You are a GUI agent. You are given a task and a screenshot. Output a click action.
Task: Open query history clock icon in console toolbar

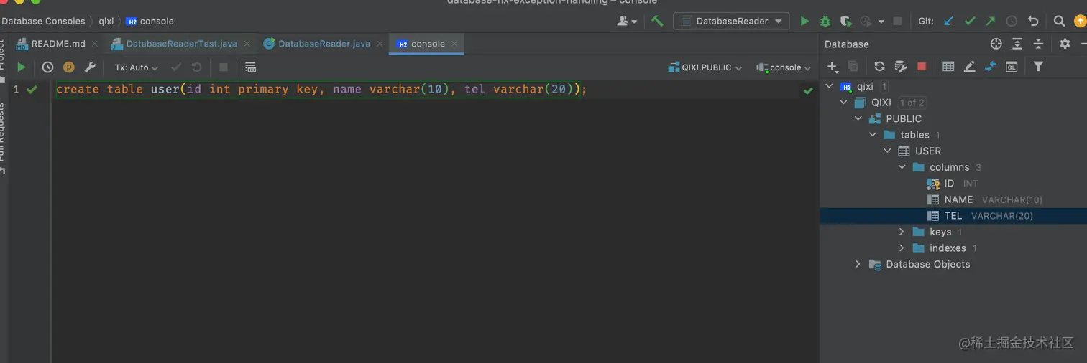[x=47, y=67]
